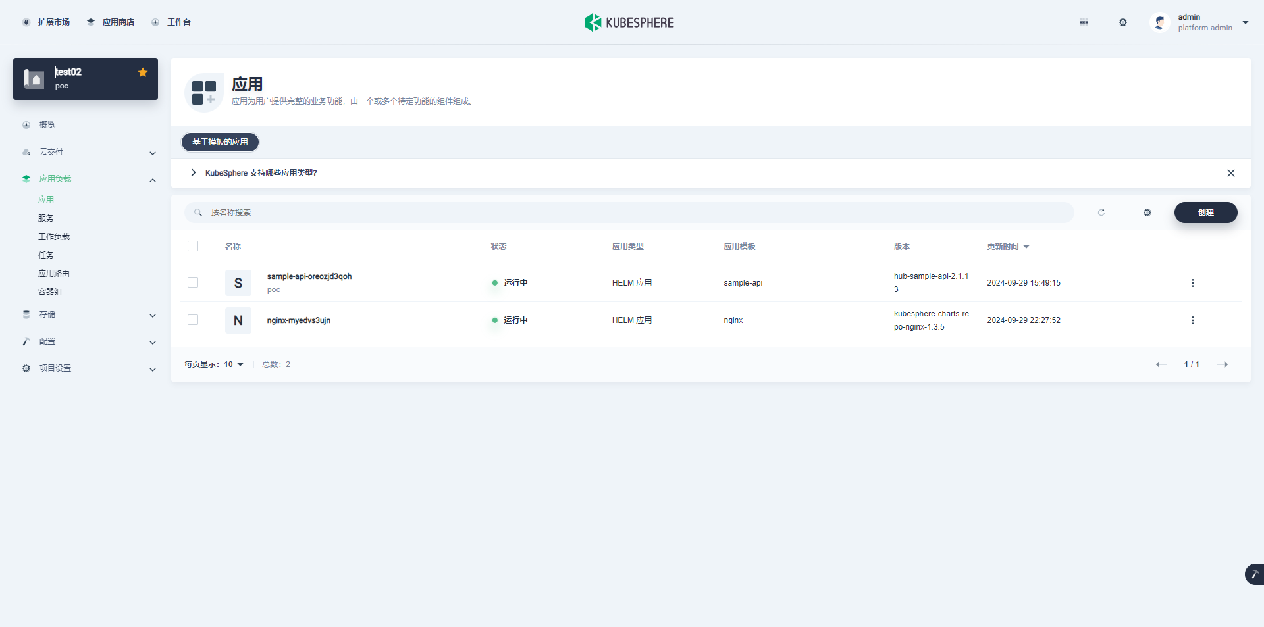The height and width of the screenshot is (627, 1264).
Task: Open more actions for sample-api-oreozjd3qoh row
Action: 1192,283
